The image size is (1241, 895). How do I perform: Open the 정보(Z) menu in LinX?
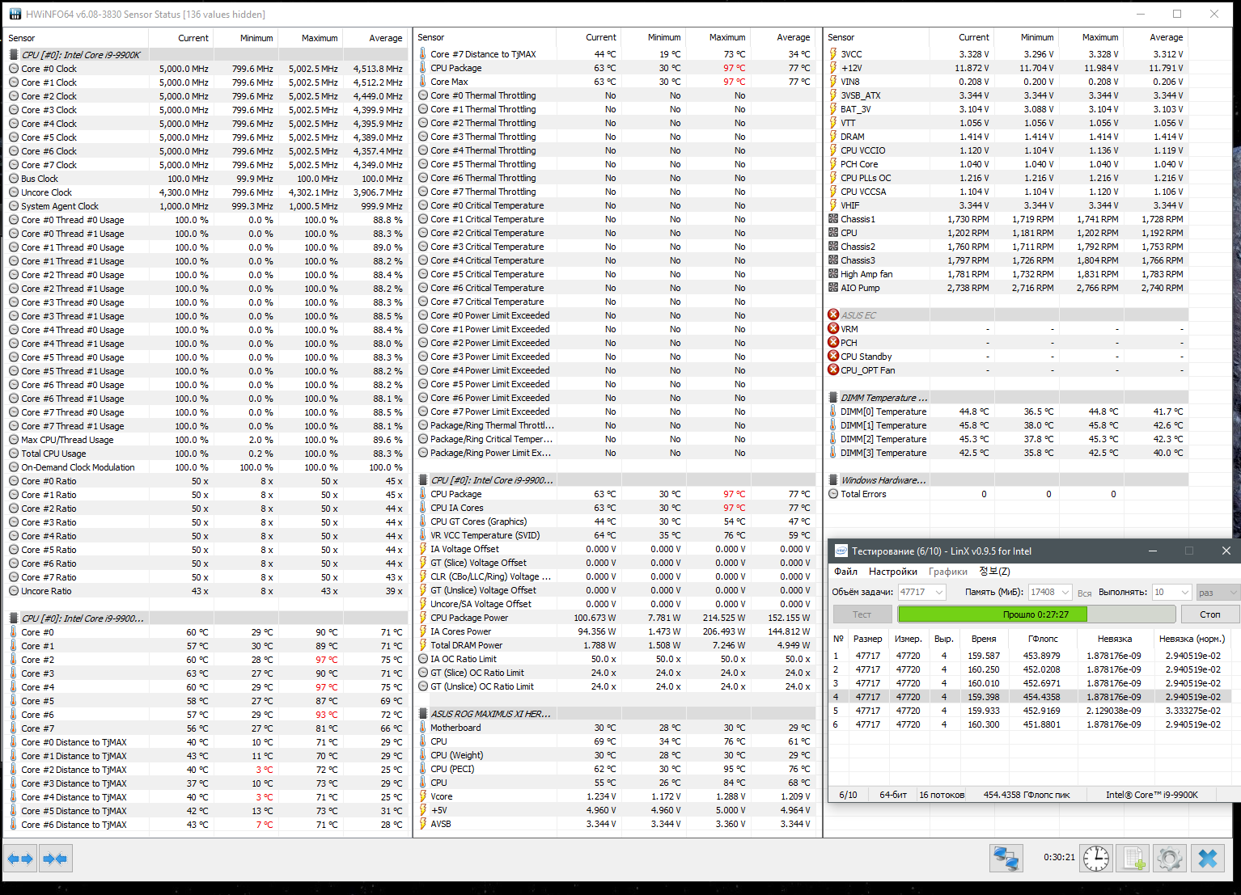point(994,572)
